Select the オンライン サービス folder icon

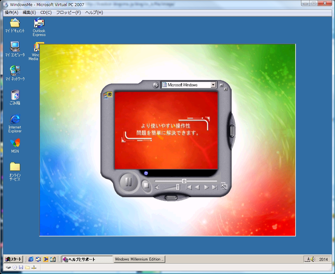(x=15, y=172)
